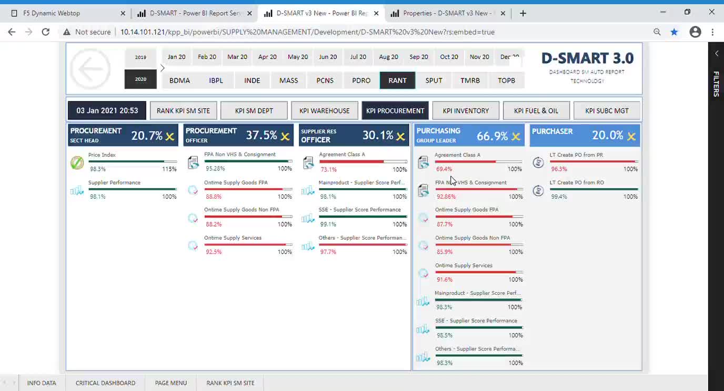The image size is (724, 391).
Task: Select the 2019 year slicer
Action: pos(140,57)
